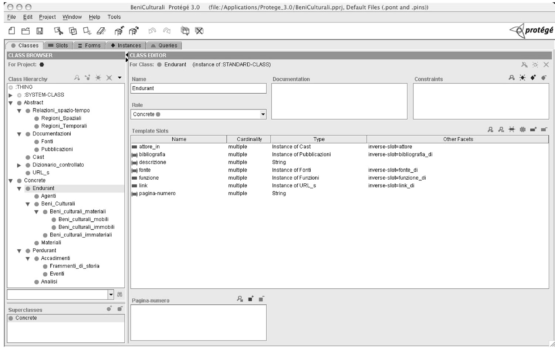Delete selected class with X in Class Hierarchy
Screen dimensions: 555x349
(x=109, y=78)
